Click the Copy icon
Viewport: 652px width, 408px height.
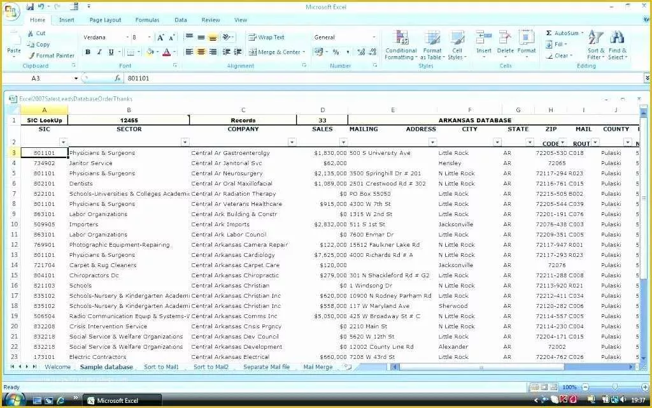(x=31, y=45)
